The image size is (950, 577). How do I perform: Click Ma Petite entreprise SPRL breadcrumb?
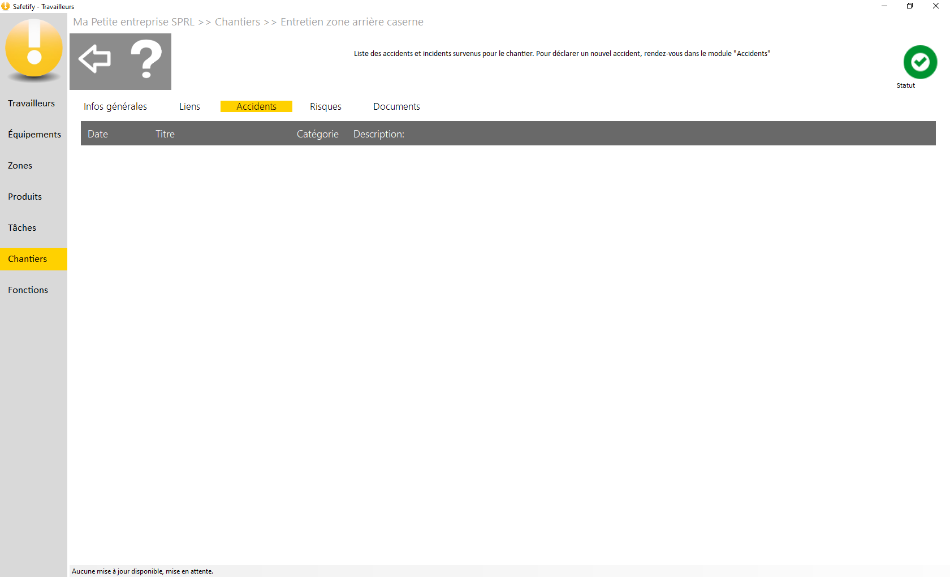pyautogui.click(x=134, y=22)
